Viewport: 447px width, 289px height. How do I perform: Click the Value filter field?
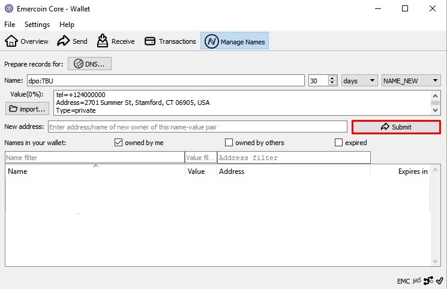point(201,157)
